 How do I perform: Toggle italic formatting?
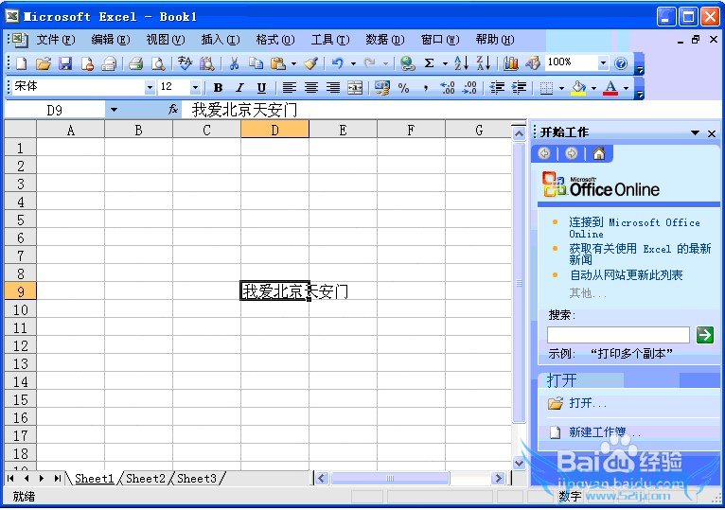(239, 87)
